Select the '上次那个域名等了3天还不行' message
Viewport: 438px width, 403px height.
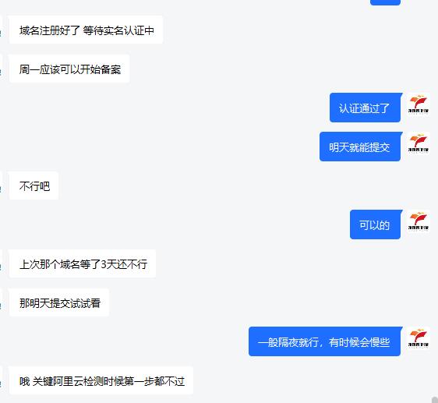pos(83,263)
